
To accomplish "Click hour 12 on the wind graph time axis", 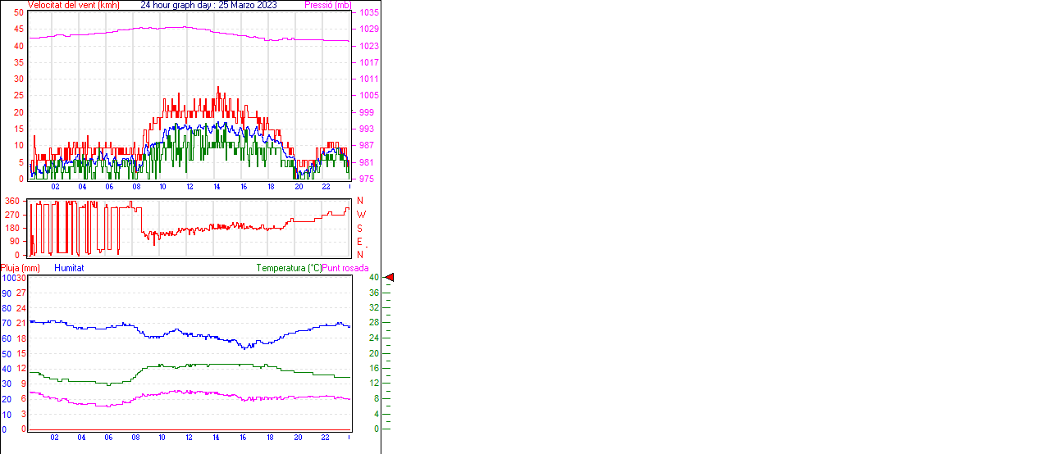I will tap(189, 187).
